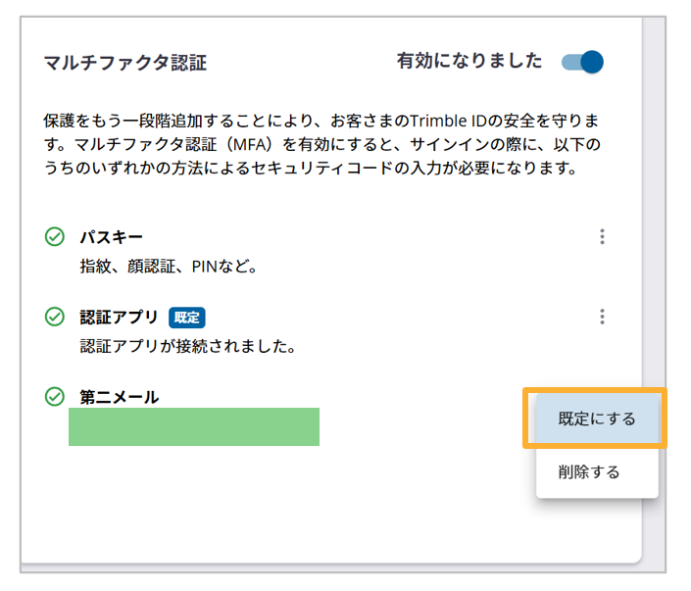Screen dimensions: 691x591
Task: Click the 有効になりました status label
Action: click(469, 62)
